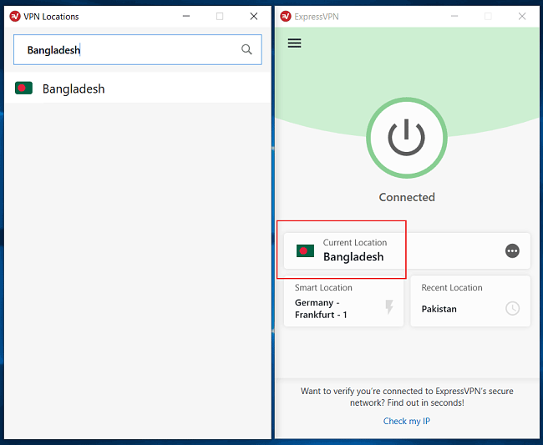Connect to Smart Location Germany Frankfurt
The width and height of the screenshot is (543, 445).
[x=343, y=301]
